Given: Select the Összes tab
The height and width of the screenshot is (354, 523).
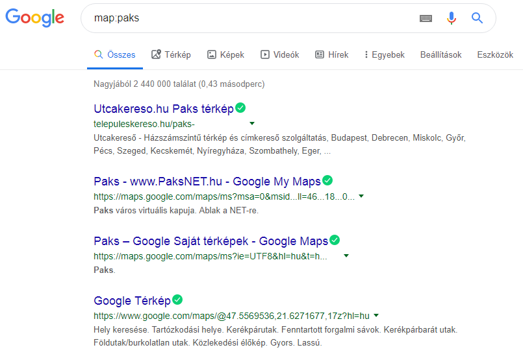Looking at the screenshot, I should 115,54.
